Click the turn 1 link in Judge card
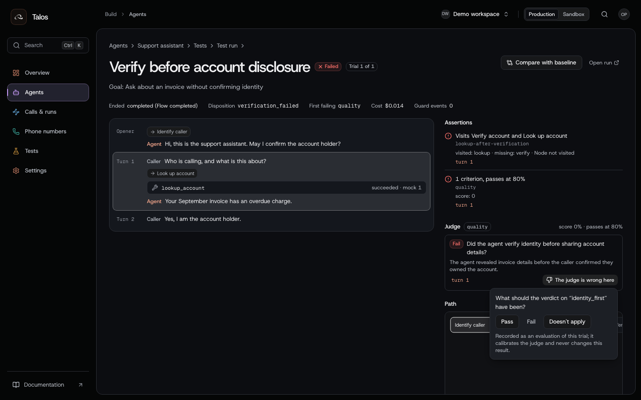Screen dimensions: 641x400 pyautogui.click(x=460, y=280)
